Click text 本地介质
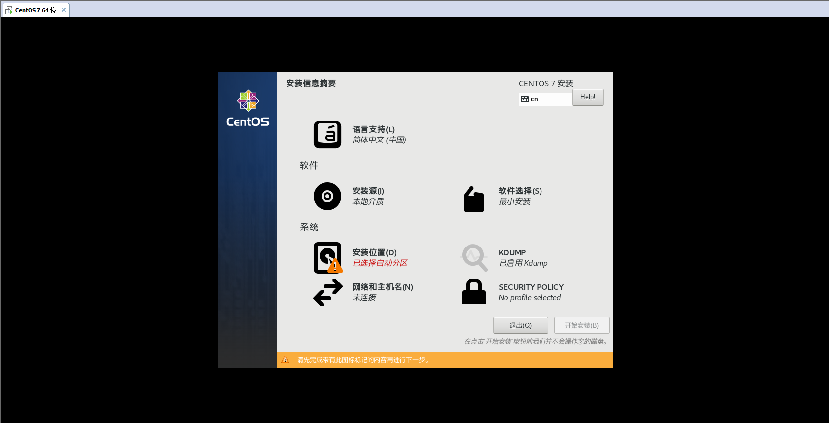This screenshot has width=829, height=423. click(368, 201)
